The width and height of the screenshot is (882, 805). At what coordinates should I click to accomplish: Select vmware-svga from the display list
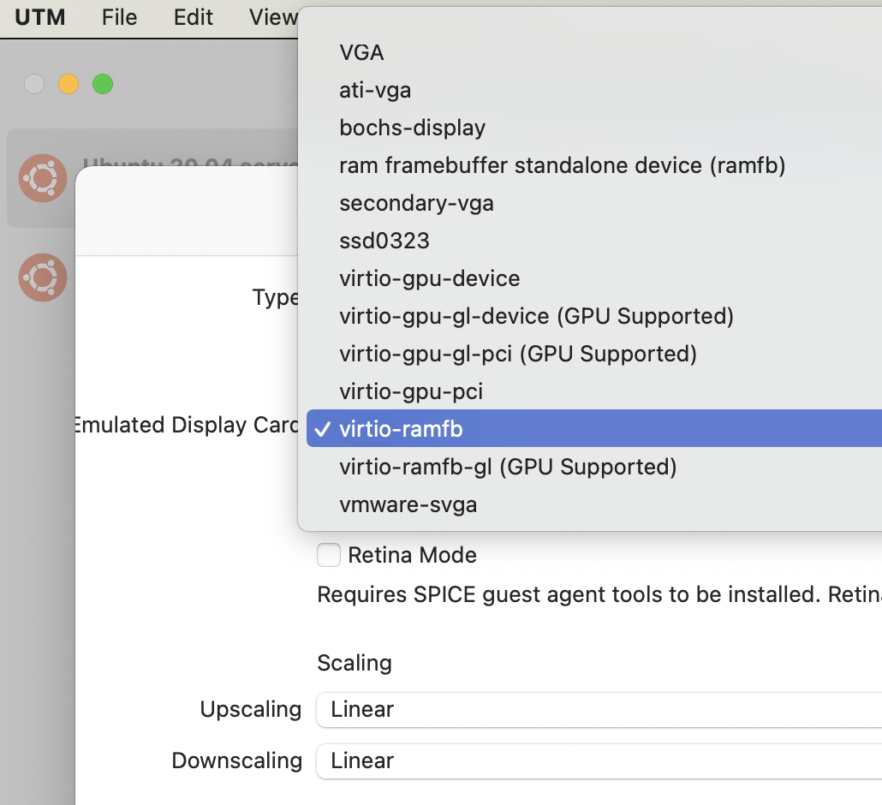tap(408, 504)
